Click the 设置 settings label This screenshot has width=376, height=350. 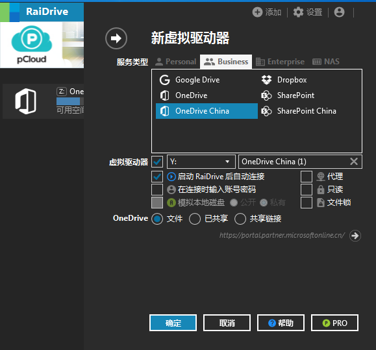click(314, 12)
